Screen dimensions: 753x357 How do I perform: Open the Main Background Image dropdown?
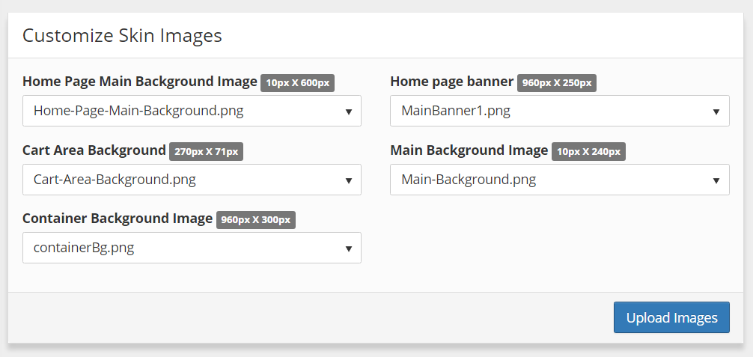(x=559, y=180)
